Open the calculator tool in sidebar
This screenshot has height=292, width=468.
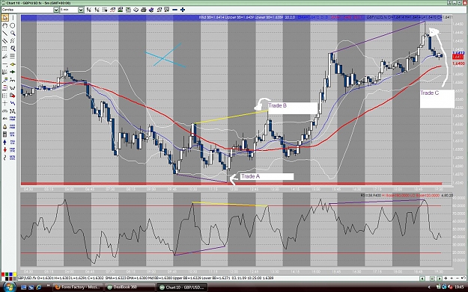tap(4, 134)
